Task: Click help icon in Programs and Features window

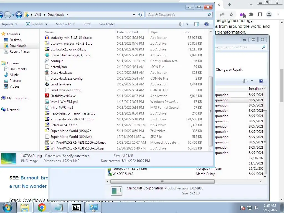Action: coord(261,81)
